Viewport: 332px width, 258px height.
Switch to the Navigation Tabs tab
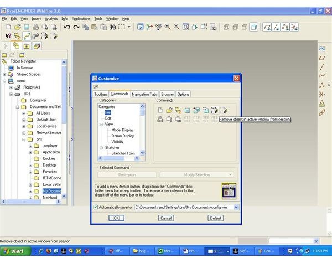click(x=145, y=94)
